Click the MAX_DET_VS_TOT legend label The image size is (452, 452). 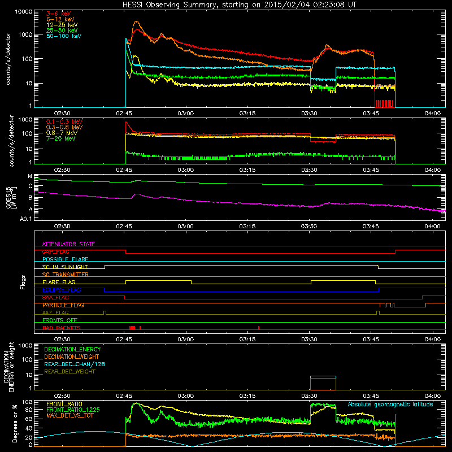click(70, 415)
